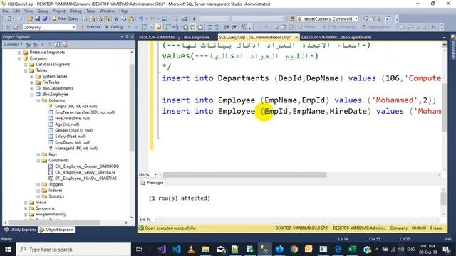The width and height of the screenshot is (456, 256).
Task: Open the Connect dropdown in Object Explorer
Action: tap(13, 44)
